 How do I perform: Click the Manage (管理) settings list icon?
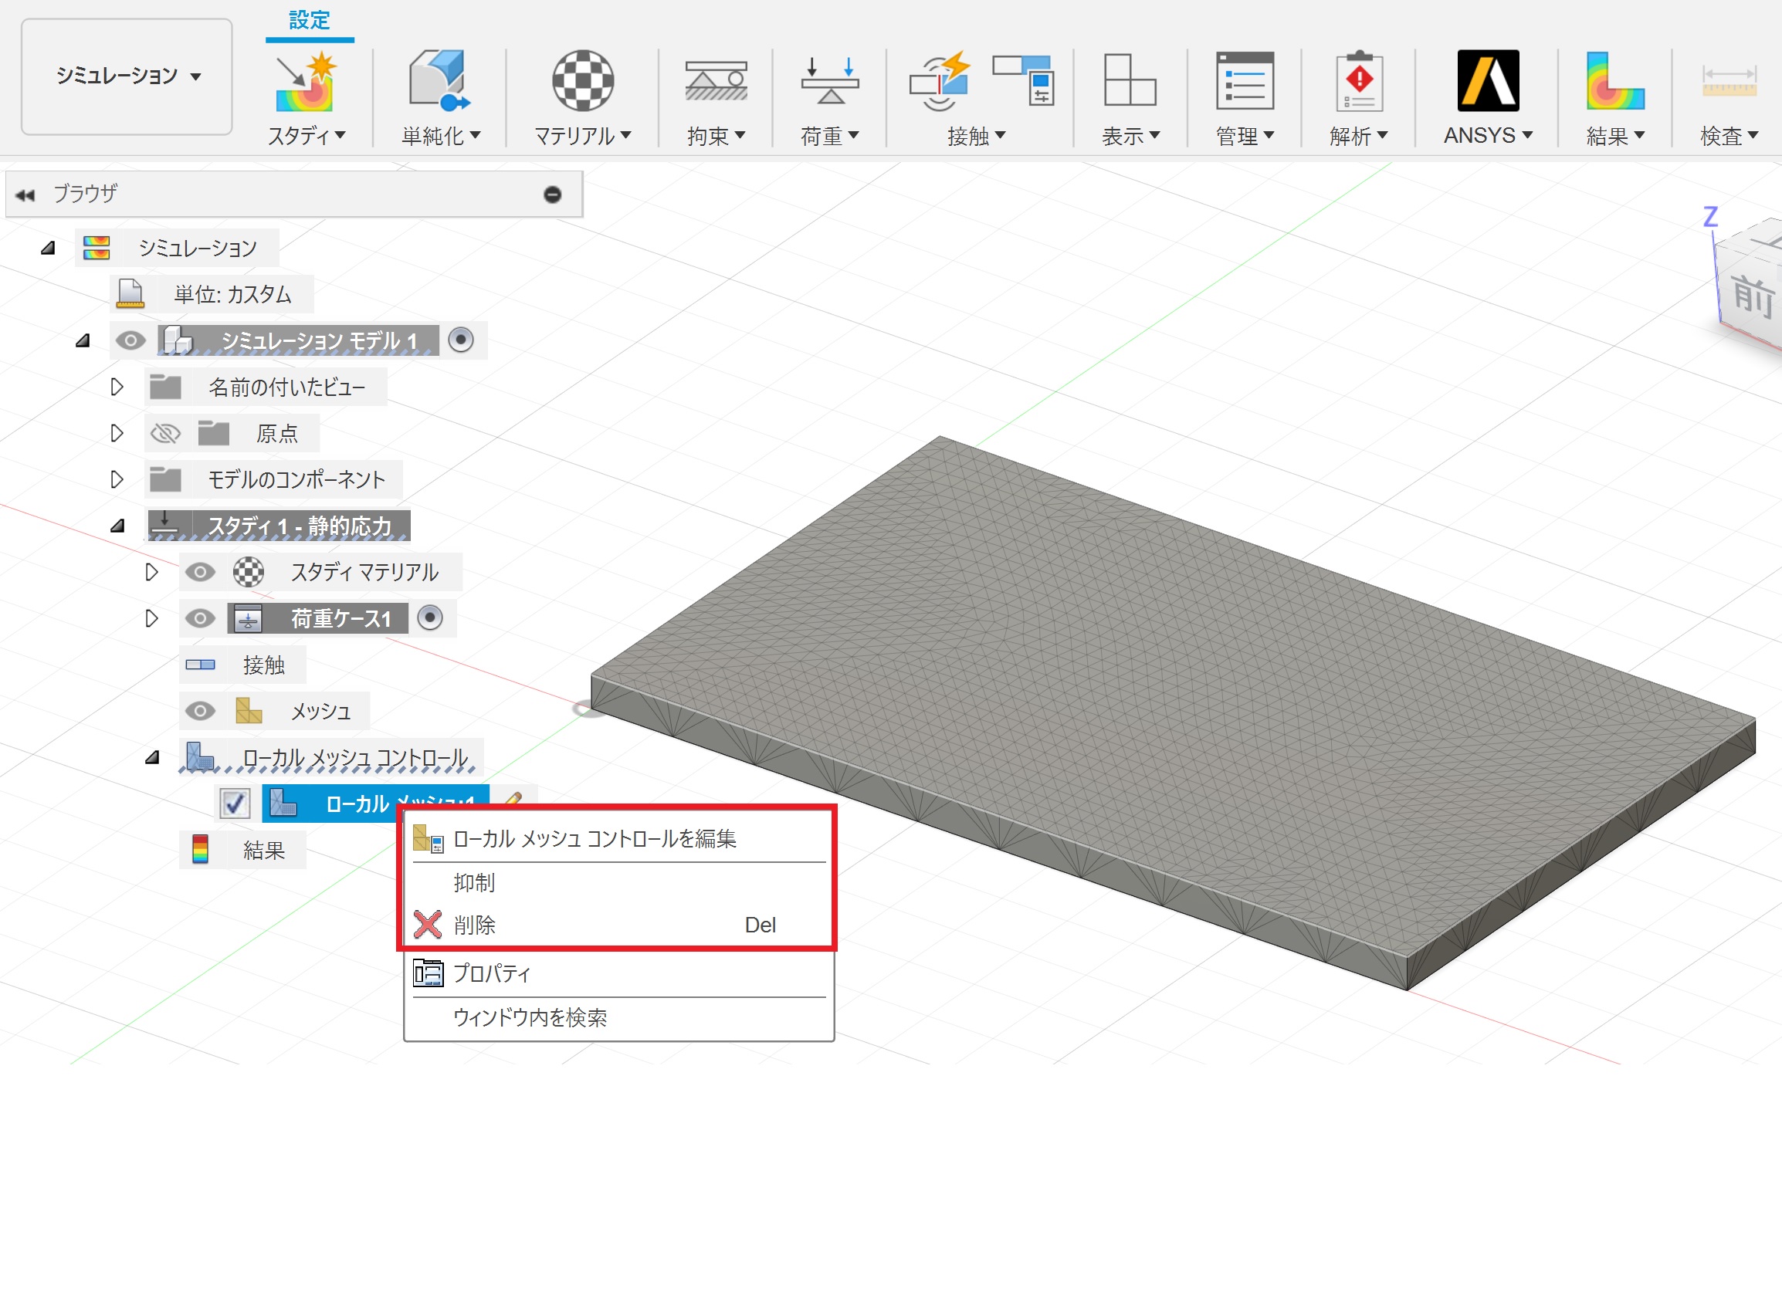coord(1245,81)
